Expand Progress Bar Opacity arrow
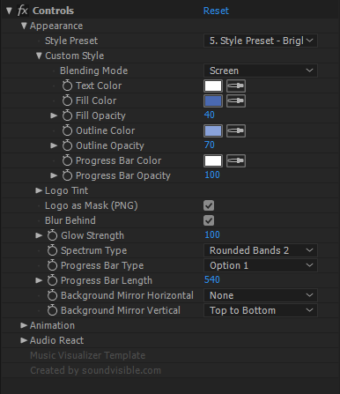 pyautogui.click(x=54, y=175)
